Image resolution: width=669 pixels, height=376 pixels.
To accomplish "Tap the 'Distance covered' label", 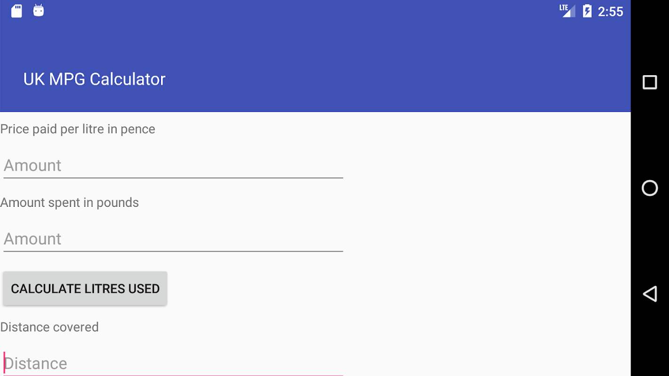I will [49, 327].
